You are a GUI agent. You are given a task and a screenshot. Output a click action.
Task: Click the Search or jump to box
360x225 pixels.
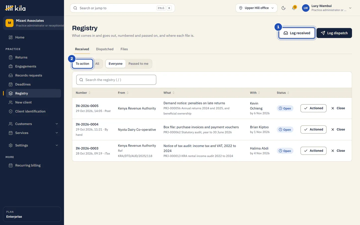click(x=122, y=8)
